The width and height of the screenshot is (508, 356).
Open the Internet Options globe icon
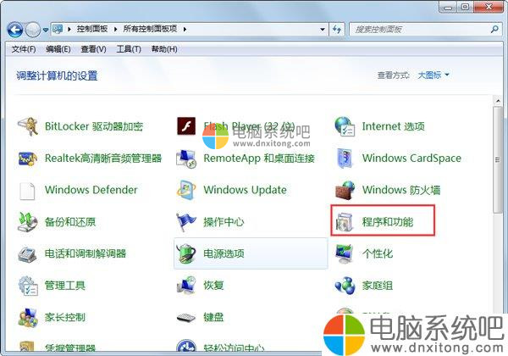pos(345,126)
